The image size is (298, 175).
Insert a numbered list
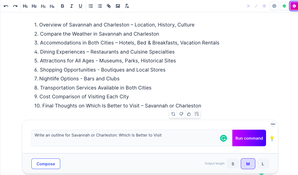(x=91, y=6)
